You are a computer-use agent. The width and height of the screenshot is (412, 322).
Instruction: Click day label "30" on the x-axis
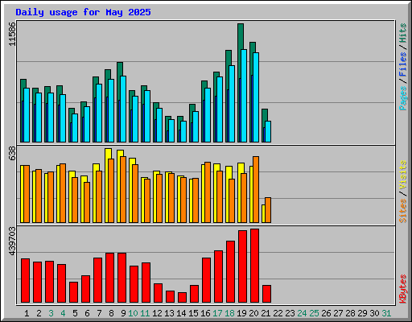coord(374,313)
